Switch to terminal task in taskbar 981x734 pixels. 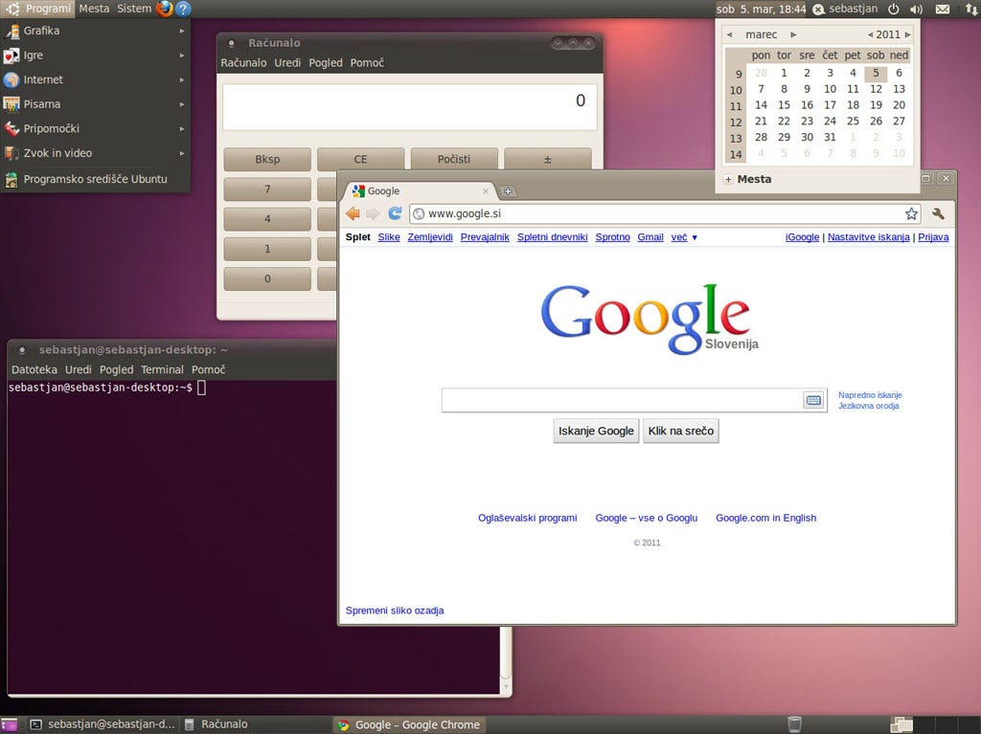tap(103, 724)
